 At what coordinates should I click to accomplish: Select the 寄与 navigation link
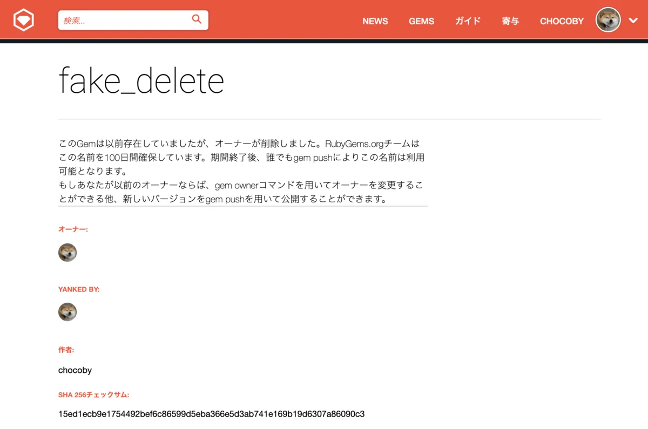(x=510, y=21)
